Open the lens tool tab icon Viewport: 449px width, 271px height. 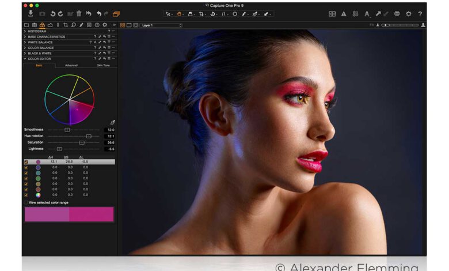(x=58, y=25)
